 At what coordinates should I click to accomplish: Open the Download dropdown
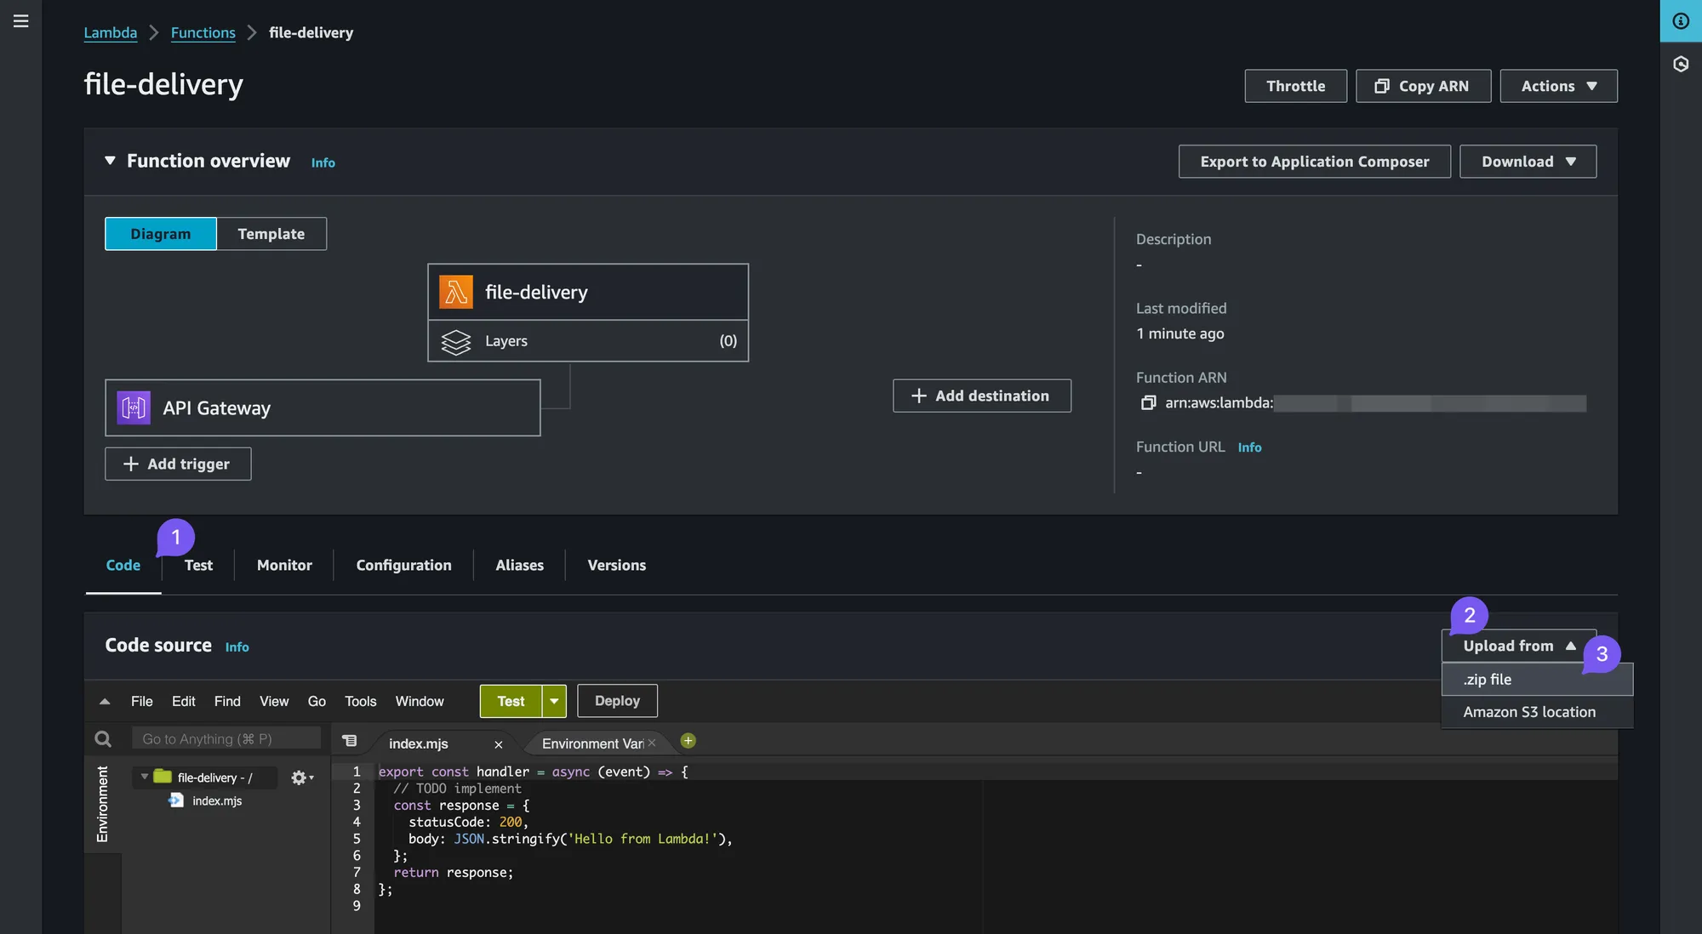pyautogui.click(x=1528, y=162)
